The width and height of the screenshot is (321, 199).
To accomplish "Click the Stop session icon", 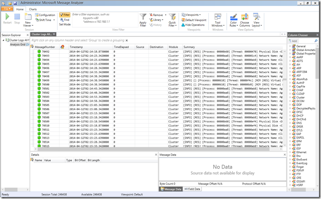I will pyautogui.click(x=17, y=17).
